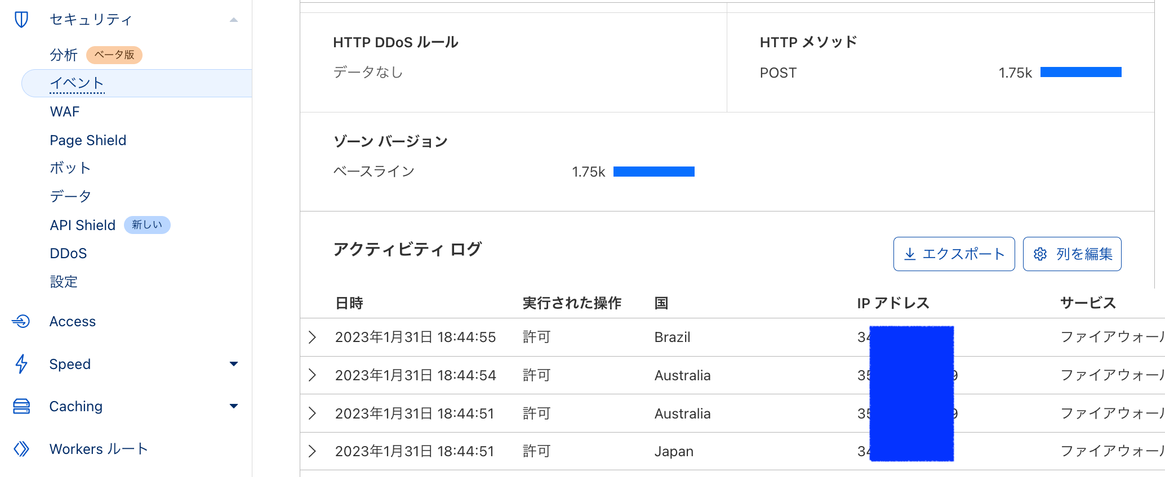Open the Page Shield menu item
This screenshot has width=1165, height=477.
(x=88, y=140)
